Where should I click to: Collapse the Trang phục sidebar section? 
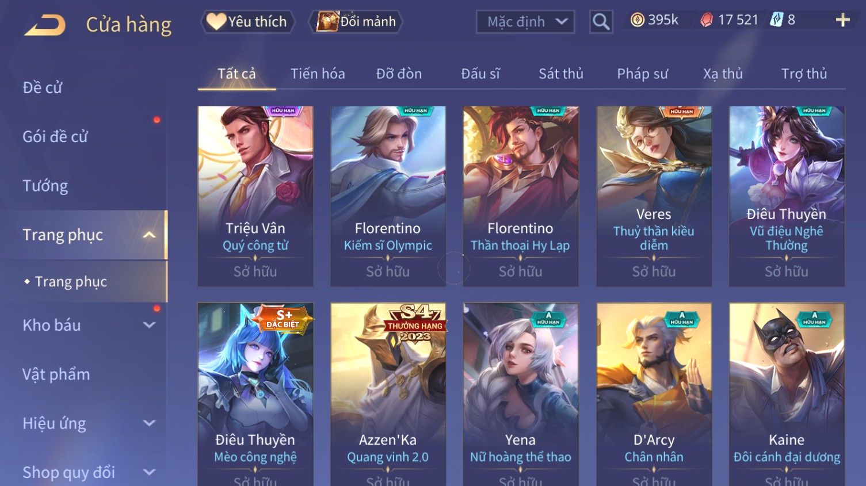click(x=149, y=235)
